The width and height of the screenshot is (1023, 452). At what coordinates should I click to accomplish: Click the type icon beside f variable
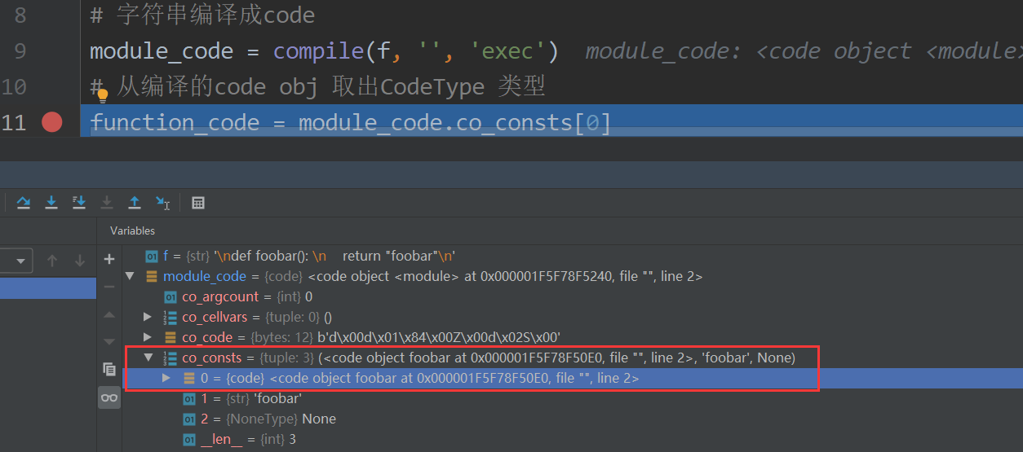tap(151, 256)
